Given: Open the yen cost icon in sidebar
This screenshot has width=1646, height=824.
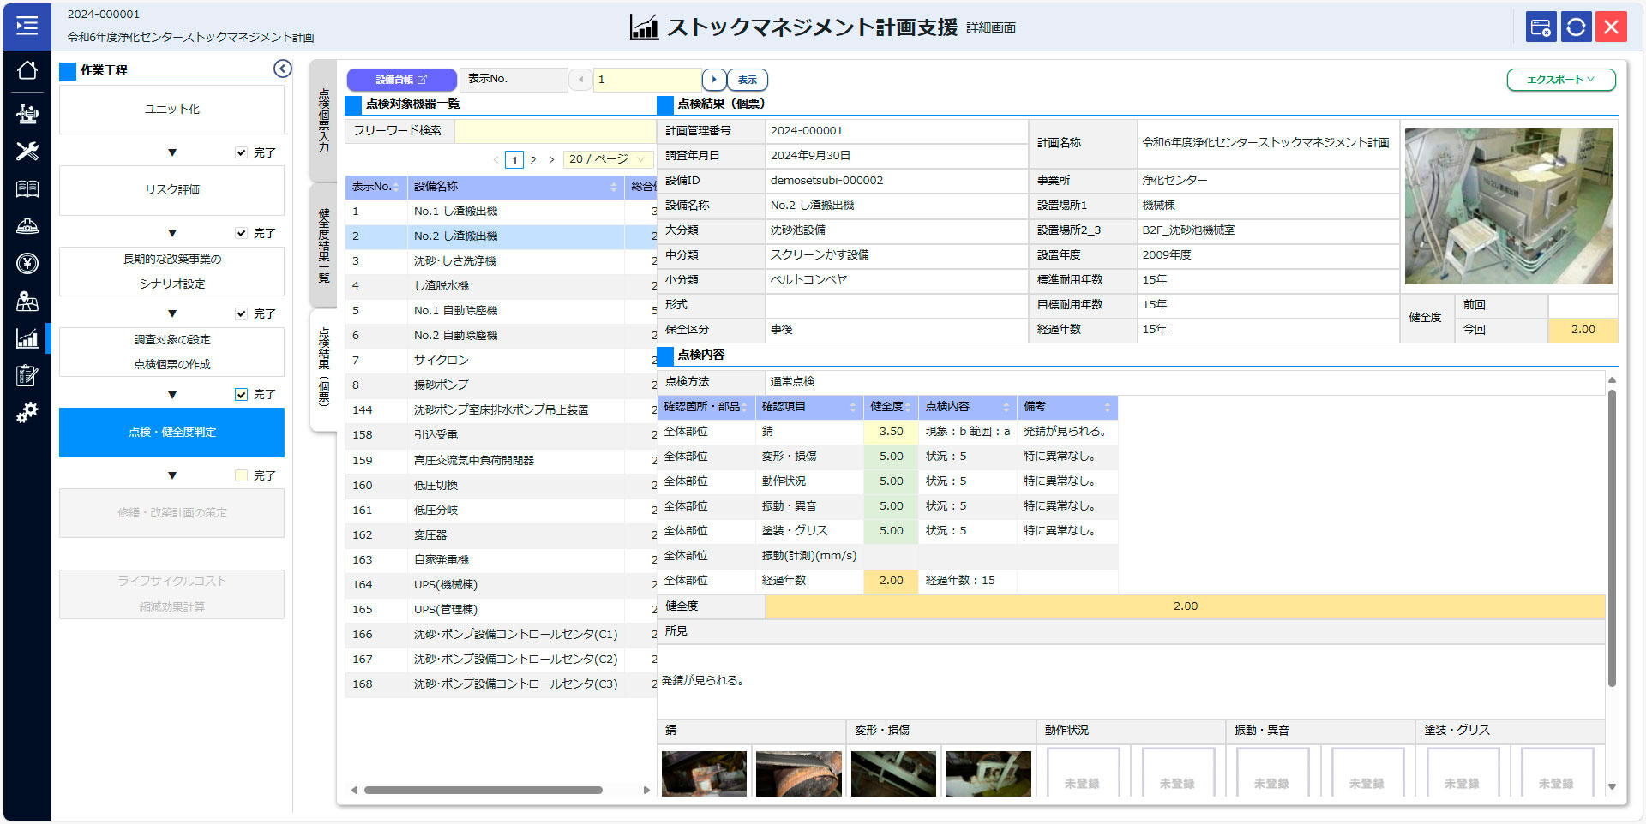Looking at the screenshot, I should (27, 265).
